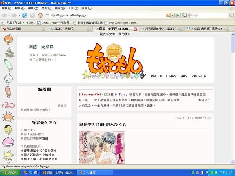Open the DIARY section link
The image size is (235, 176).
pyautogui.click(x=171, y=76)
